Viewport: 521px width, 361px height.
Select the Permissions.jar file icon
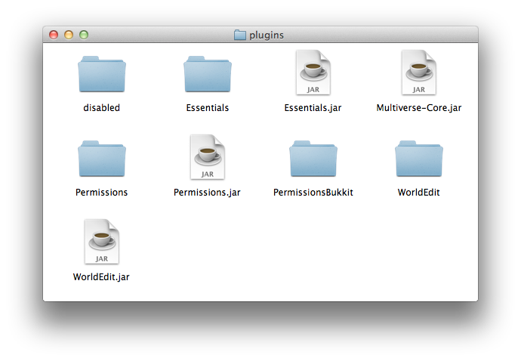[208, 157]
